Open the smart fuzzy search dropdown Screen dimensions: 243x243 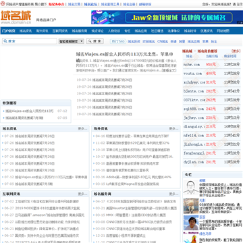[x=72, y=41]
